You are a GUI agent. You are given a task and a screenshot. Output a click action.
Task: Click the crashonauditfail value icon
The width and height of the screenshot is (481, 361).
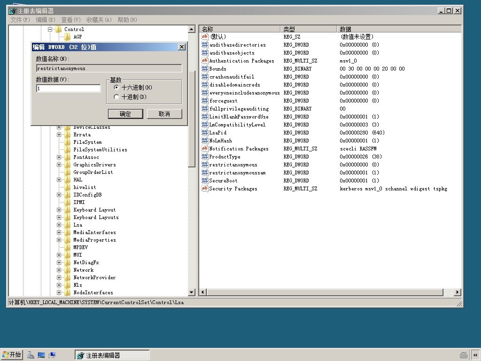(x=205, y=77)
